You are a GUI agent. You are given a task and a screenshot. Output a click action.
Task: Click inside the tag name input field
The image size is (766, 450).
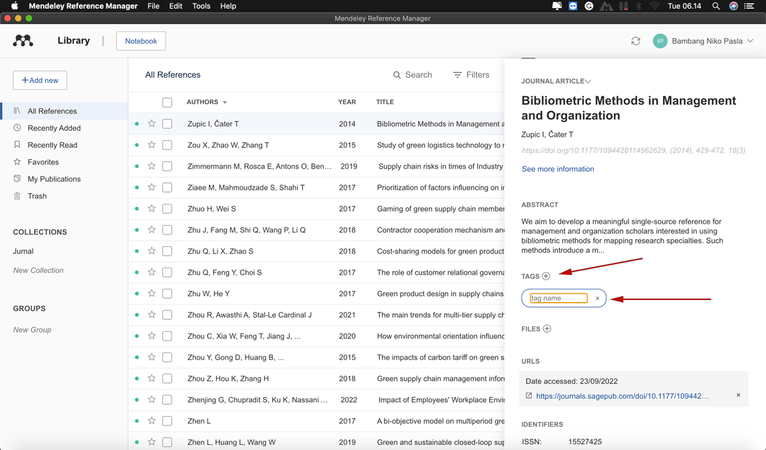tap(556, 298)
